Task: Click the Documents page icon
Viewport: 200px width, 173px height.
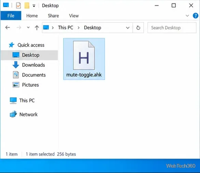Action: click(x=16, y=75)
